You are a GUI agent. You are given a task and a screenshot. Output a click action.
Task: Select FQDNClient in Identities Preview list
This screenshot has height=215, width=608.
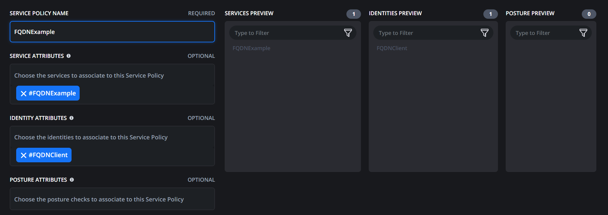[x=392, y=48]
